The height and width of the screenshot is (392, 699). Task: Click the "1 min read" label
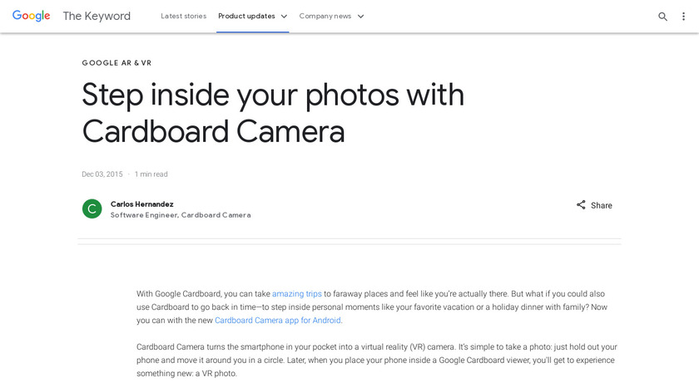[151, 174]
